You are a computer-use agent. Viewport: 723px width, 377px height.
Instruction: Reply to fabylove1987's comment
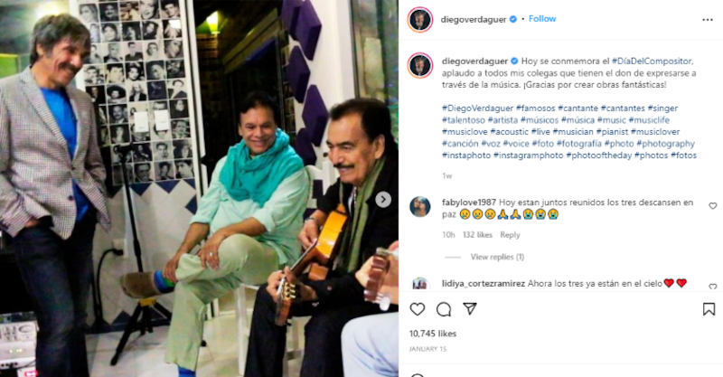pos(510,235)
